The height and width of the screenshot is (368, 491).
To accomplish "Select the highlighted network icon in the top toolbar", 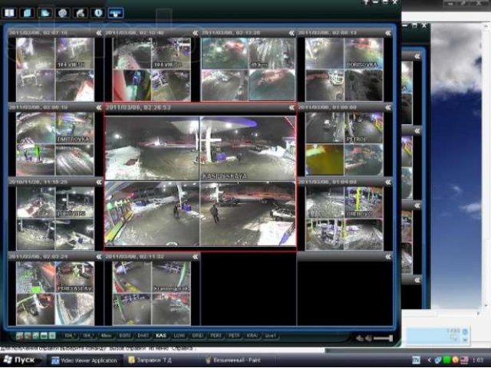I will [x=115, y=13].
